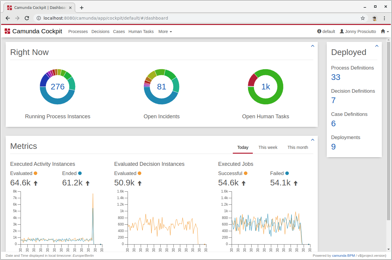Click the Deployments label
Screen dimensions: 392x260
346,138
